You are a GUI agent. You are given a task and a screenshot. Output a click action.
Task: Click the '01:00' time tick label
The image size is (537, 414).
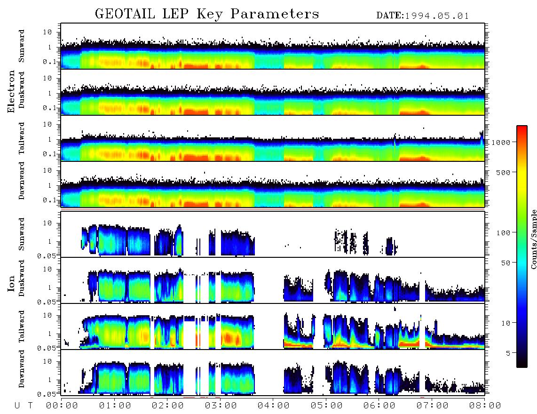point(115,406)
